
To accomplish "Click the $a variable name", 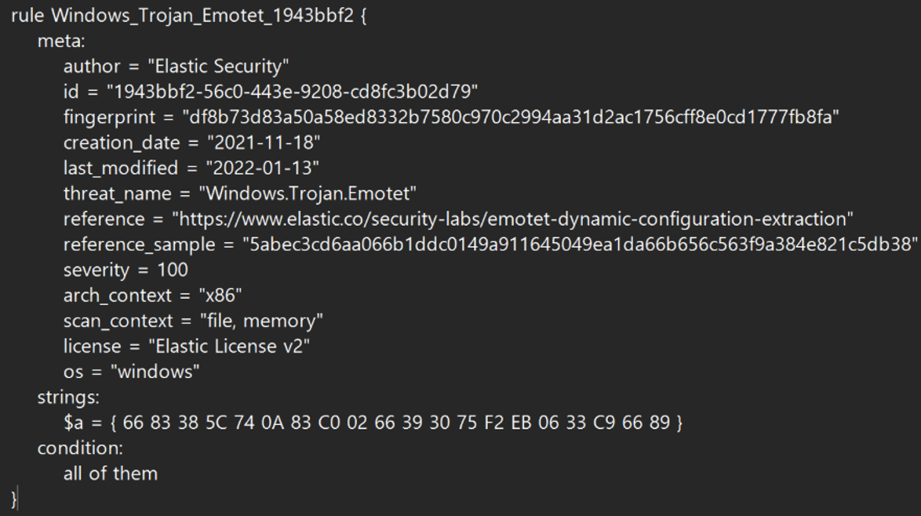I will pos(73,423).
